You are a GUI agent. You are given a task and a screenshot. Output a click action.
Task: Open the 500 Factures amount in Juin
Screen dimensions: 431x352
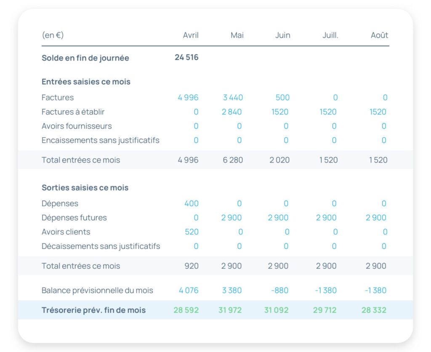point(282,98)
